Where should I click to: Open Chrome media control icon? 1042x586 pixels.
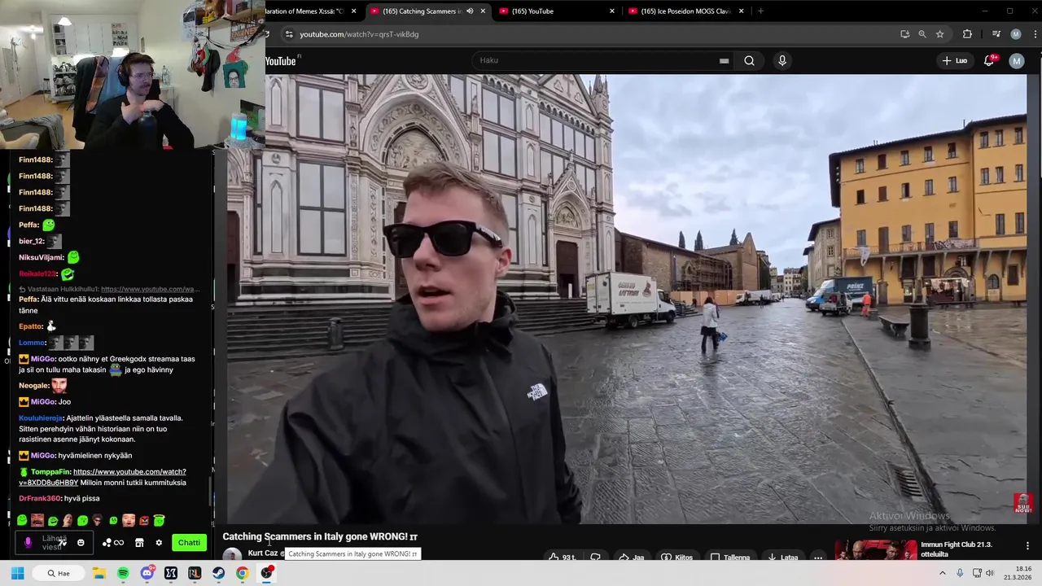(996, 34)
